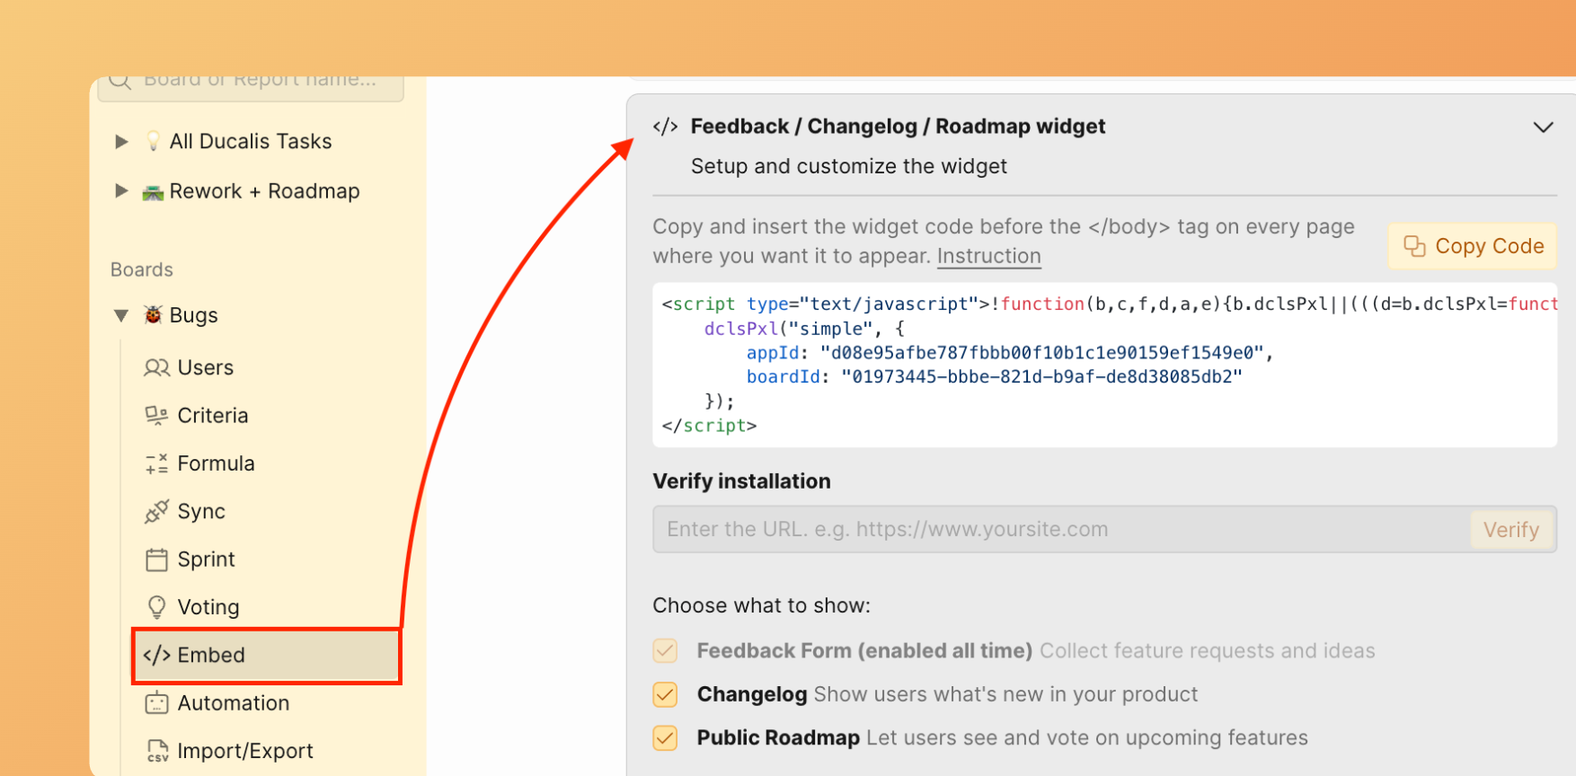Expand the Rework + Roadmap board
This screenshot has height=776, width=1576.
coord(121,190)
